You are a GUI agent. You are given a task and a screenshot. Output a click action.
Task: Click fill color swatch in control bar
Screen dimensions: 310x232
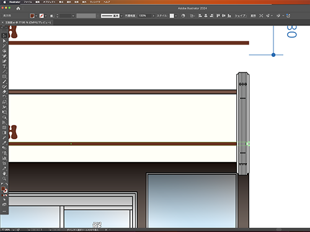pos(32,15)
